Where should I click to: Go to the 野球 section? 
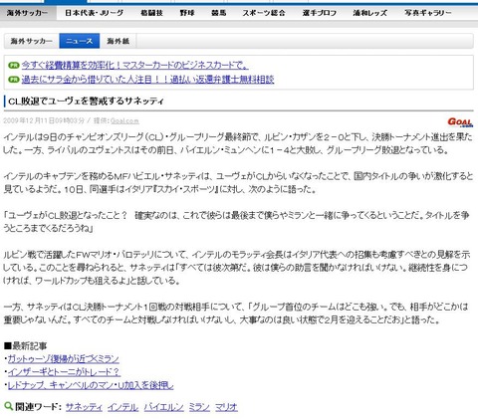(187, 13)
